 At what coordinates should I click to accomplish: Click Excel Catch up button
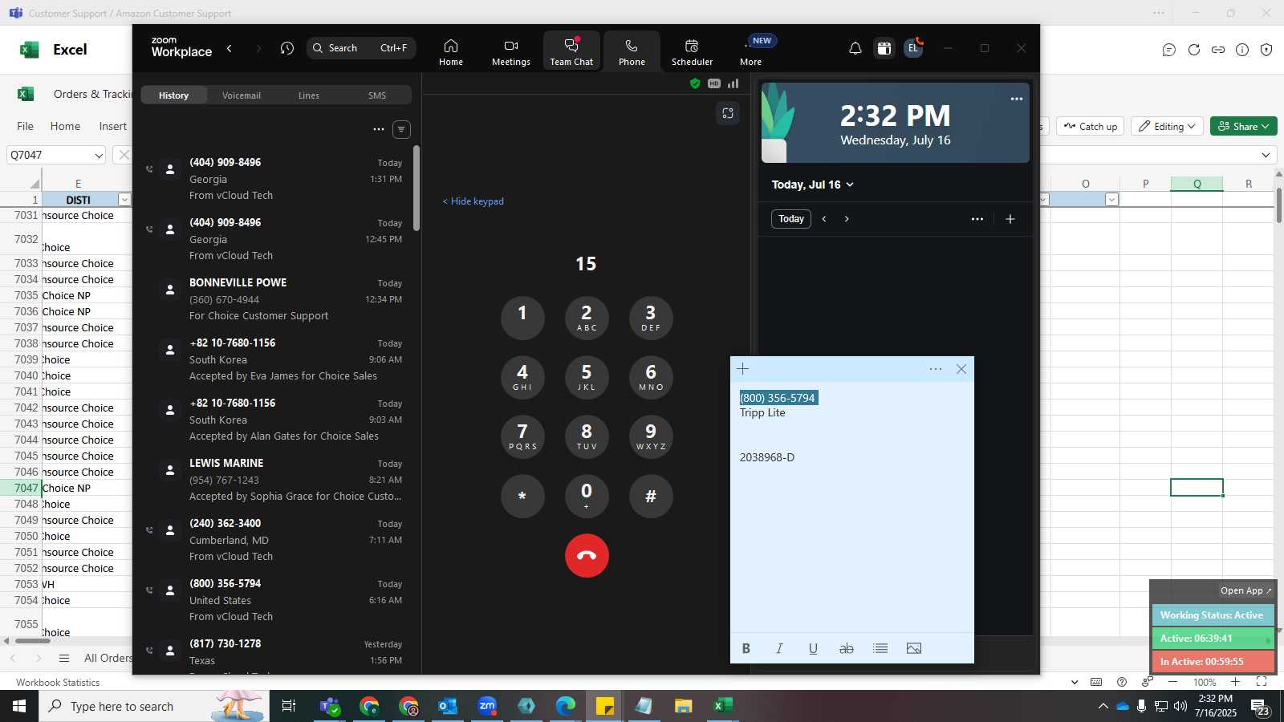click(1091, 126)
